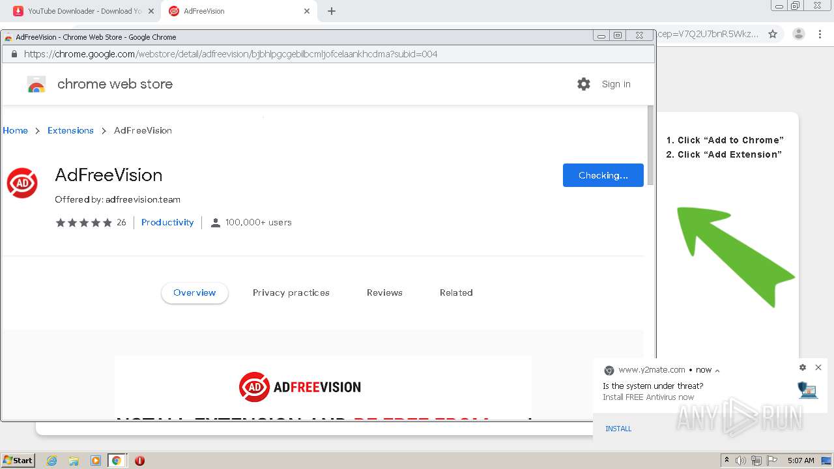Image resolution: width=834 pixels, height=469 pixels.
Task: Open the Chrome Web Store settings gear
Action: [584, 84]
